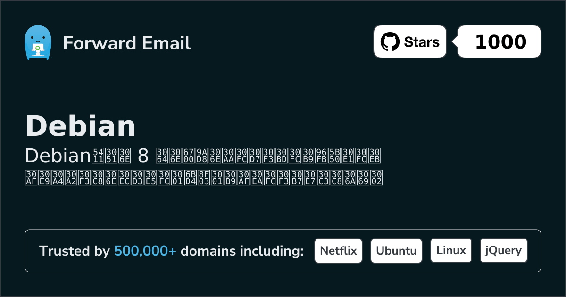
Task: Choose the Linux badge
Action: 451,251
